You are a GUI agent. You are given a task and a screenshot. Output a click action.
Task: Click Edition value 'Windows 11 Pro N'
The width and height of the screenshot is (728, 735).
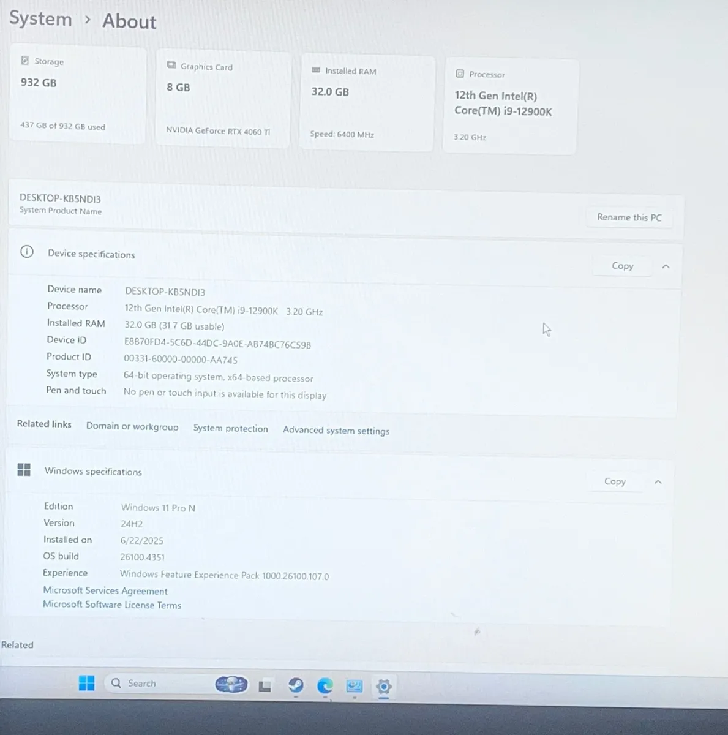pos(158,508)
